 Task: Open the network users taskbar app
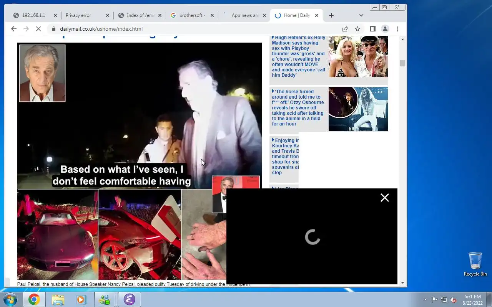pos(105,299)
